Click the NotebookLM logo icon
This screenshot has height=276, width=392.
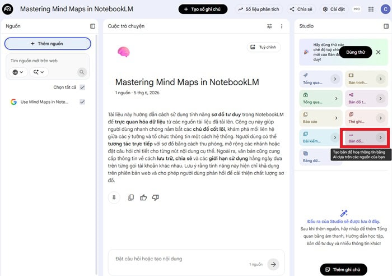point(8,10)
